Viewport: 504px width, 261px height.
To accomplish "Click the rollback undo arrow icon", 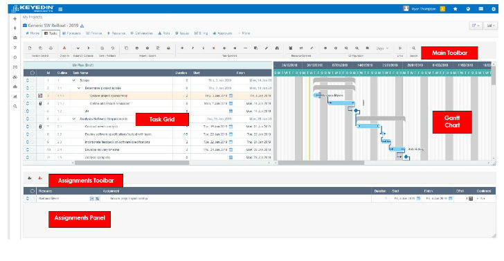I will [112, 48].
